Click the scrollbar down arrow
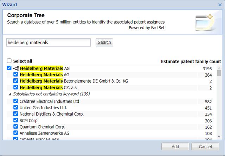The image size is (225, 156). point(219,137)
